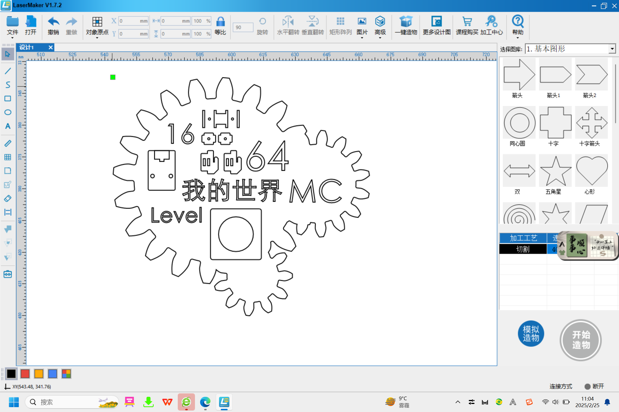Screen dimensions: 619x412
Task: Click the heart shape (心形) thumbnail
Action: (591, 171)
